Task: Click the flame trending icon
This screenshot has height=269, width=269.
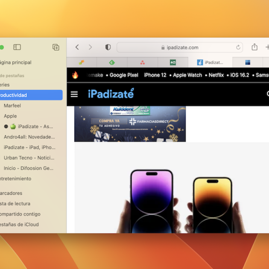Action: point(75,75)
